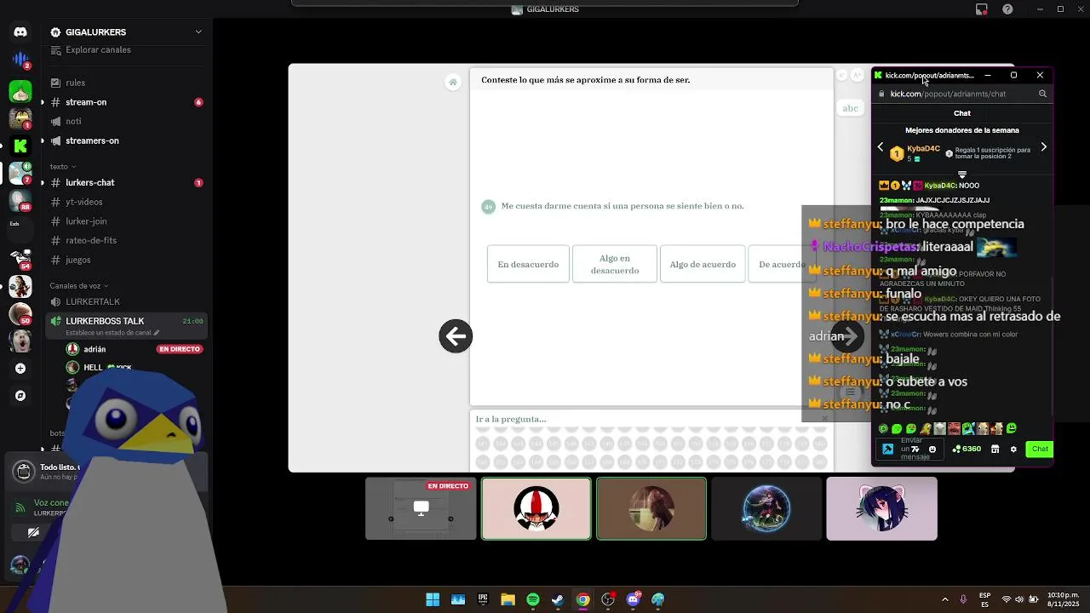
Task: Toggle the abc button in questionnaire
Action: [850, 108]
